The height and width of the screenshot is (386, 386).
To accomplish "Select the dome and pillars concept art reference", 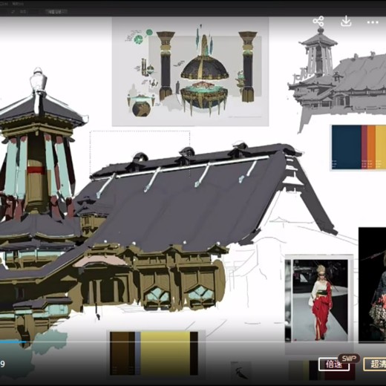I will 190,72.
